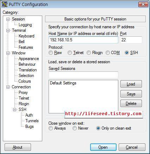Image resolution: width=150 pixels, height=154 pixels.
Task: Select Default Settings in the session list
Action: point(63,83)
